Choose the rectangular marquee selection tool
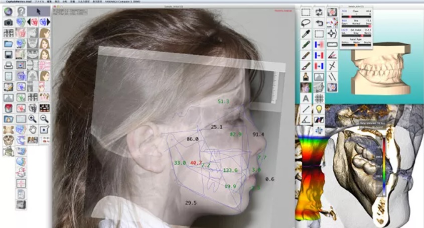This screenshot has height=228, width=424. pos(306,12)
